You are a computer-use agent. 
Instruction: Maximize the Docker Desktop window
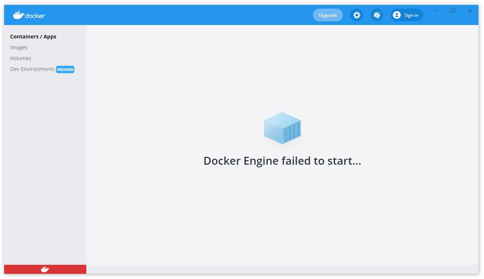[x=453, y=11]
